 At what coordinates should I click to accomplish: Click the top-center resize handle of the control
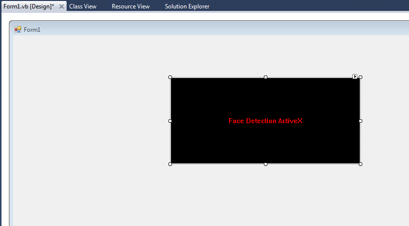(x=265, y=77)
